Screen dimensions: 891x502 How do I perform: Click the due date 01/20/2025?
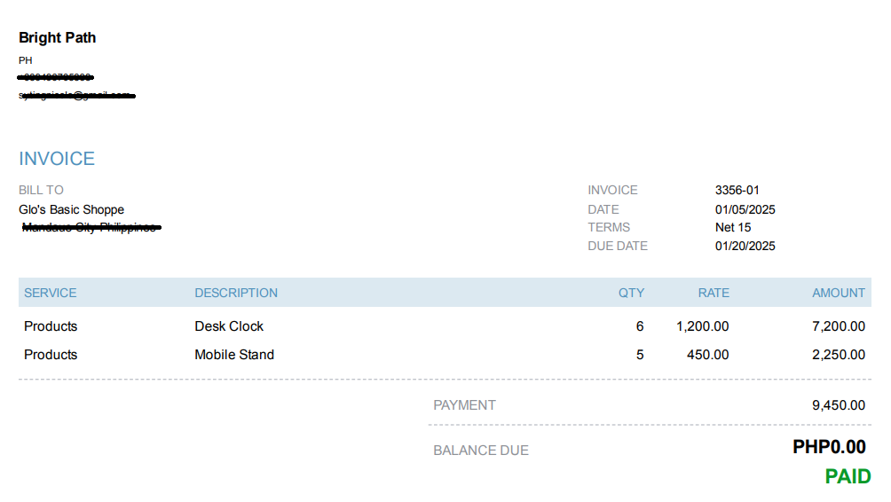(x=745, y=246)
